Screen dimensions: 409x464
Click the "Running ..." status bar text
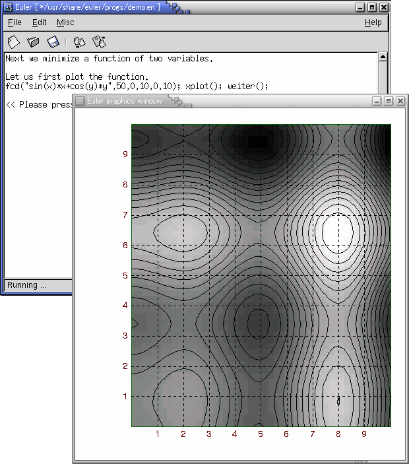(x=26, y=285)
